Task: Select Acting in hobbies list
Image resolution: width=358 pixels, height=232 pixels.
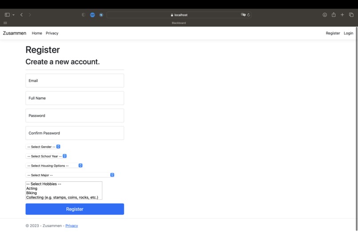Action: (x=64, y=189)
